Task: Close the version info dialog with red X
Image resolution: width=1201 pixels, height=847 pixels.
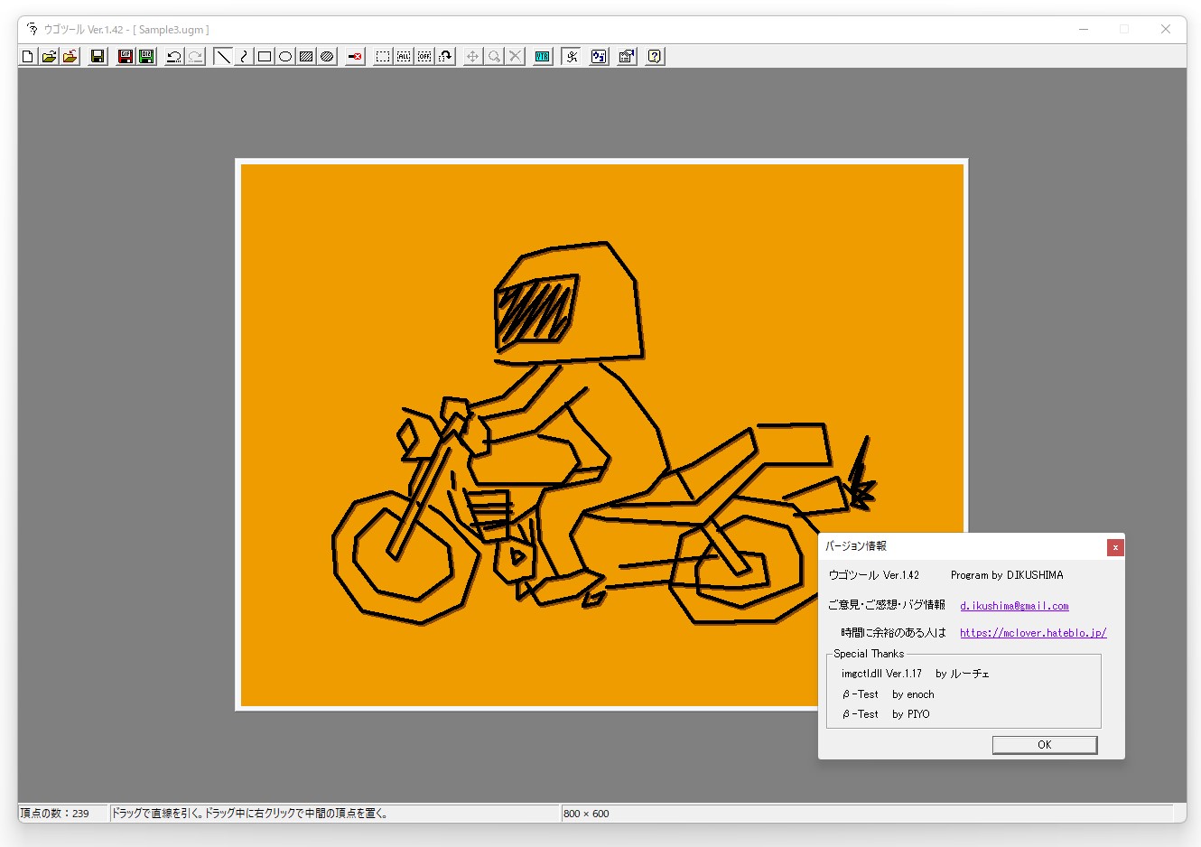Action: pyautogui.click(x=1115, y=547)
